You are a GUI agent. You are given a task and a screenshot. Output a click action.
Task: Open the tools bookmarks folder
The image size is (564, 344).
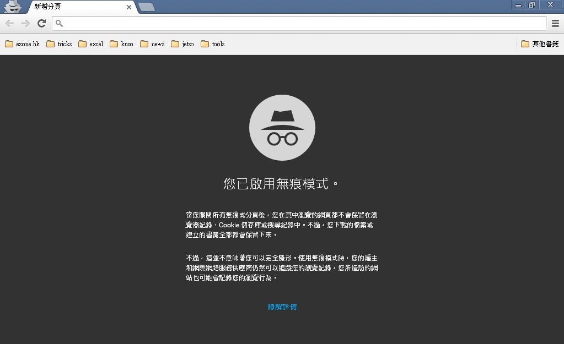point(212,43)
